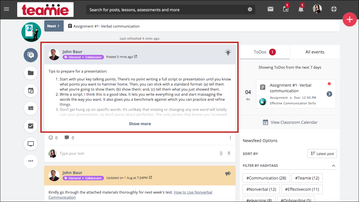
Task: Click the search info icon
Action: 250,10
